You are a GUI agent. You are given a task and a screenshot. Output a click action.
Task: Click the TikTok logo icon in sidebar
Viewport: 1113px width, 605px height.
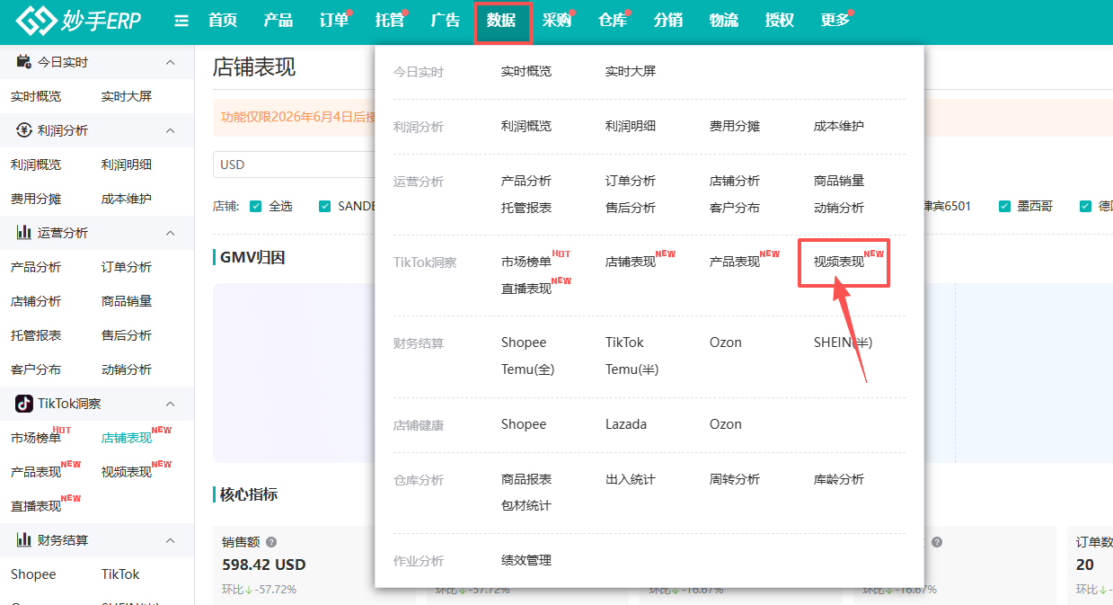tap(24, 404)
